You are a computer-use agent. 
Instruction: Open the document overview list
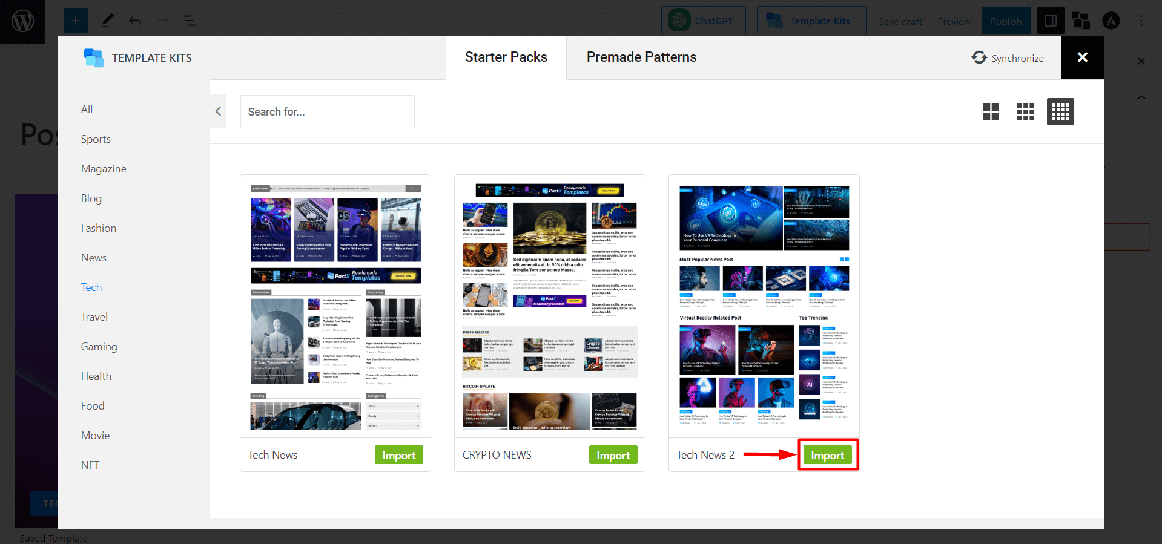pyautogui.click(x=190, y=21)
